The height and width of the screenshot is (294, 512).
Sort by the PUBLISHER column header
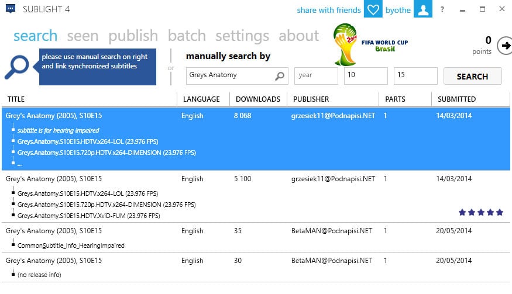tap(333, 99)
